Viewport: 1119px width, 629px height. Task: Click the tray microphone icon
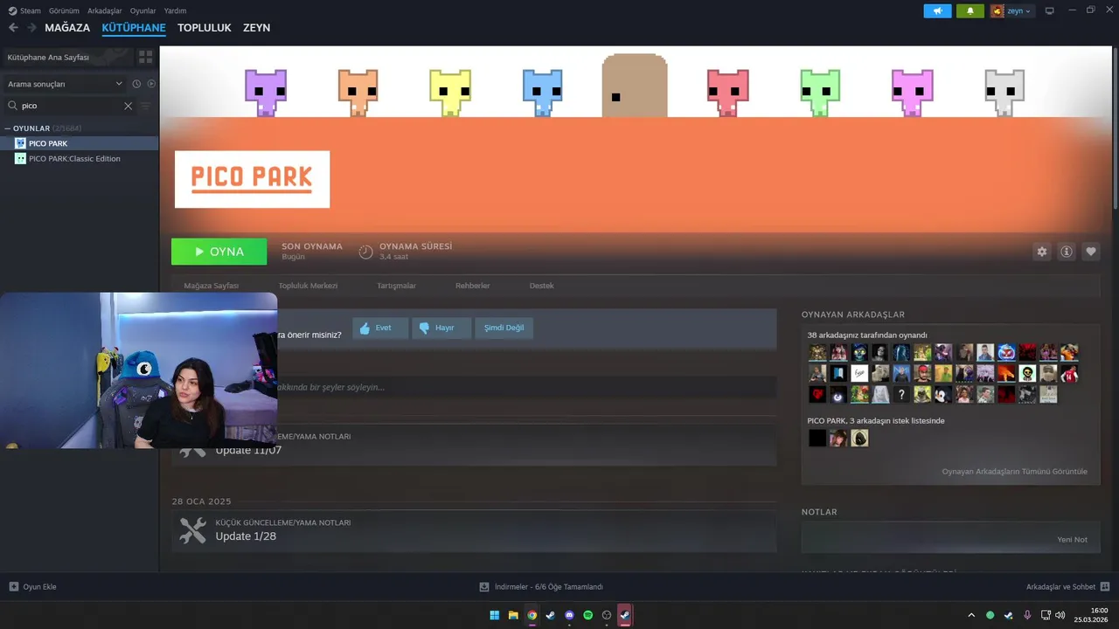pyautogui.click(x=1027, y=615)
